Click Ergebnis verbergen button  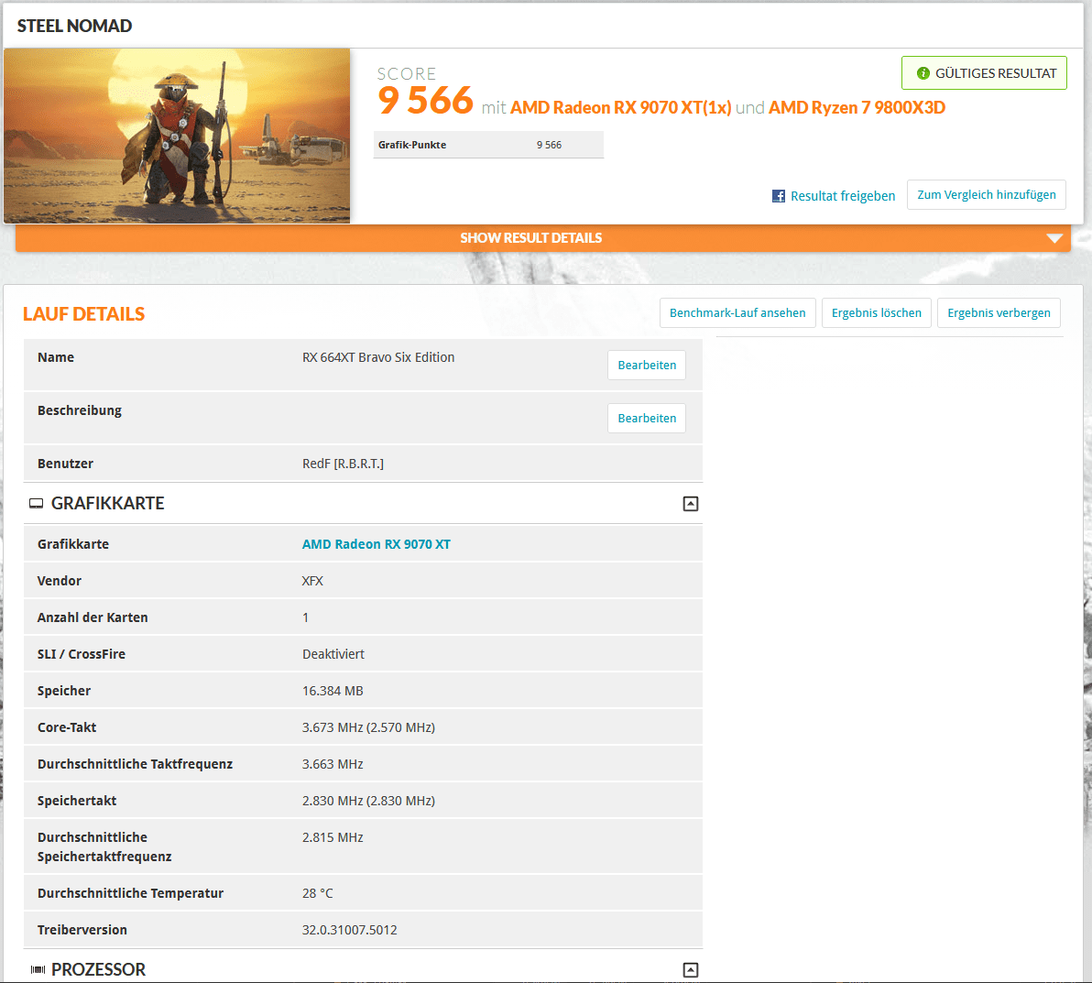pyautogui.click(x=998, y=312)
